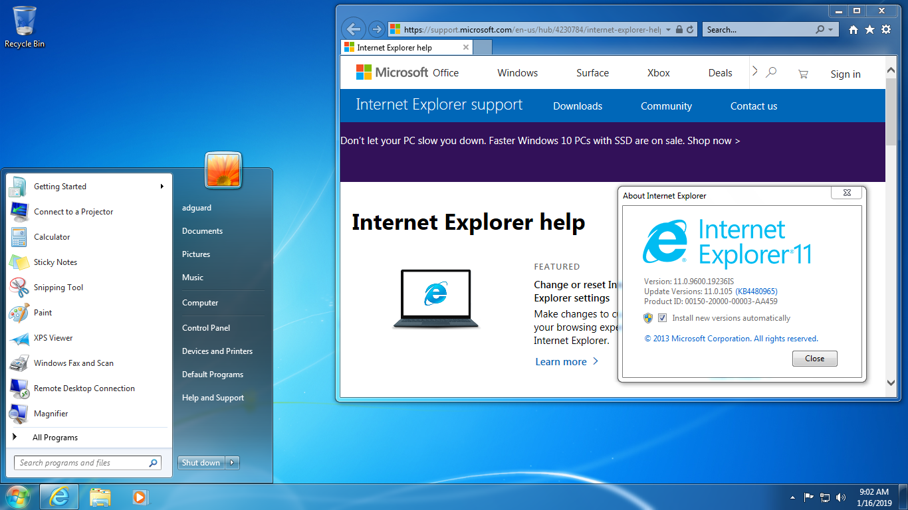Open the IE Home icon

tap(853, 30)
